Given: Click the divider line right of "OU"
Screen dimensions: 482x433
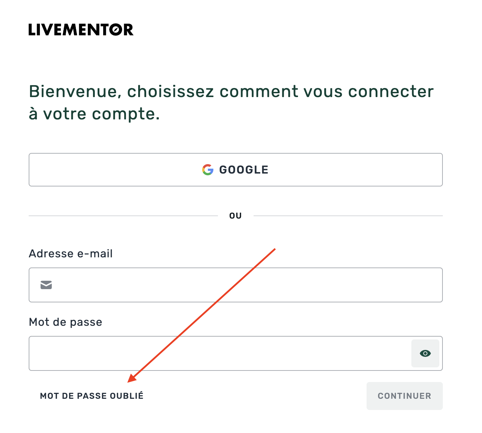Looking at the screenshot, I should click(x=348, y=216).
